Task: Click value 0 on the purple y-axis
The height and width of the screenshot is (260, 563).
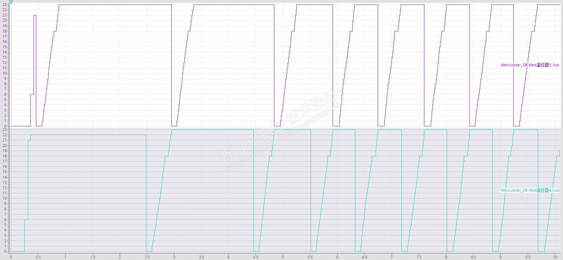Action: click(x=6, y=126)
